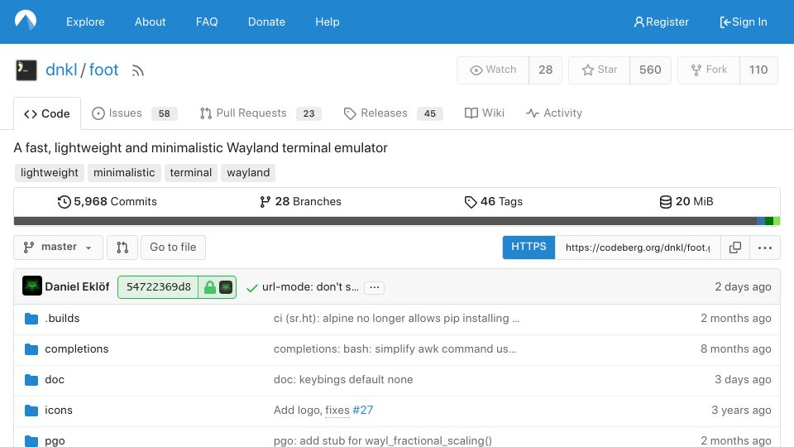The width and height of the screenshot is (794, 447).
Task: Click the .builds folder icon
Action: [x=31, y=319]
